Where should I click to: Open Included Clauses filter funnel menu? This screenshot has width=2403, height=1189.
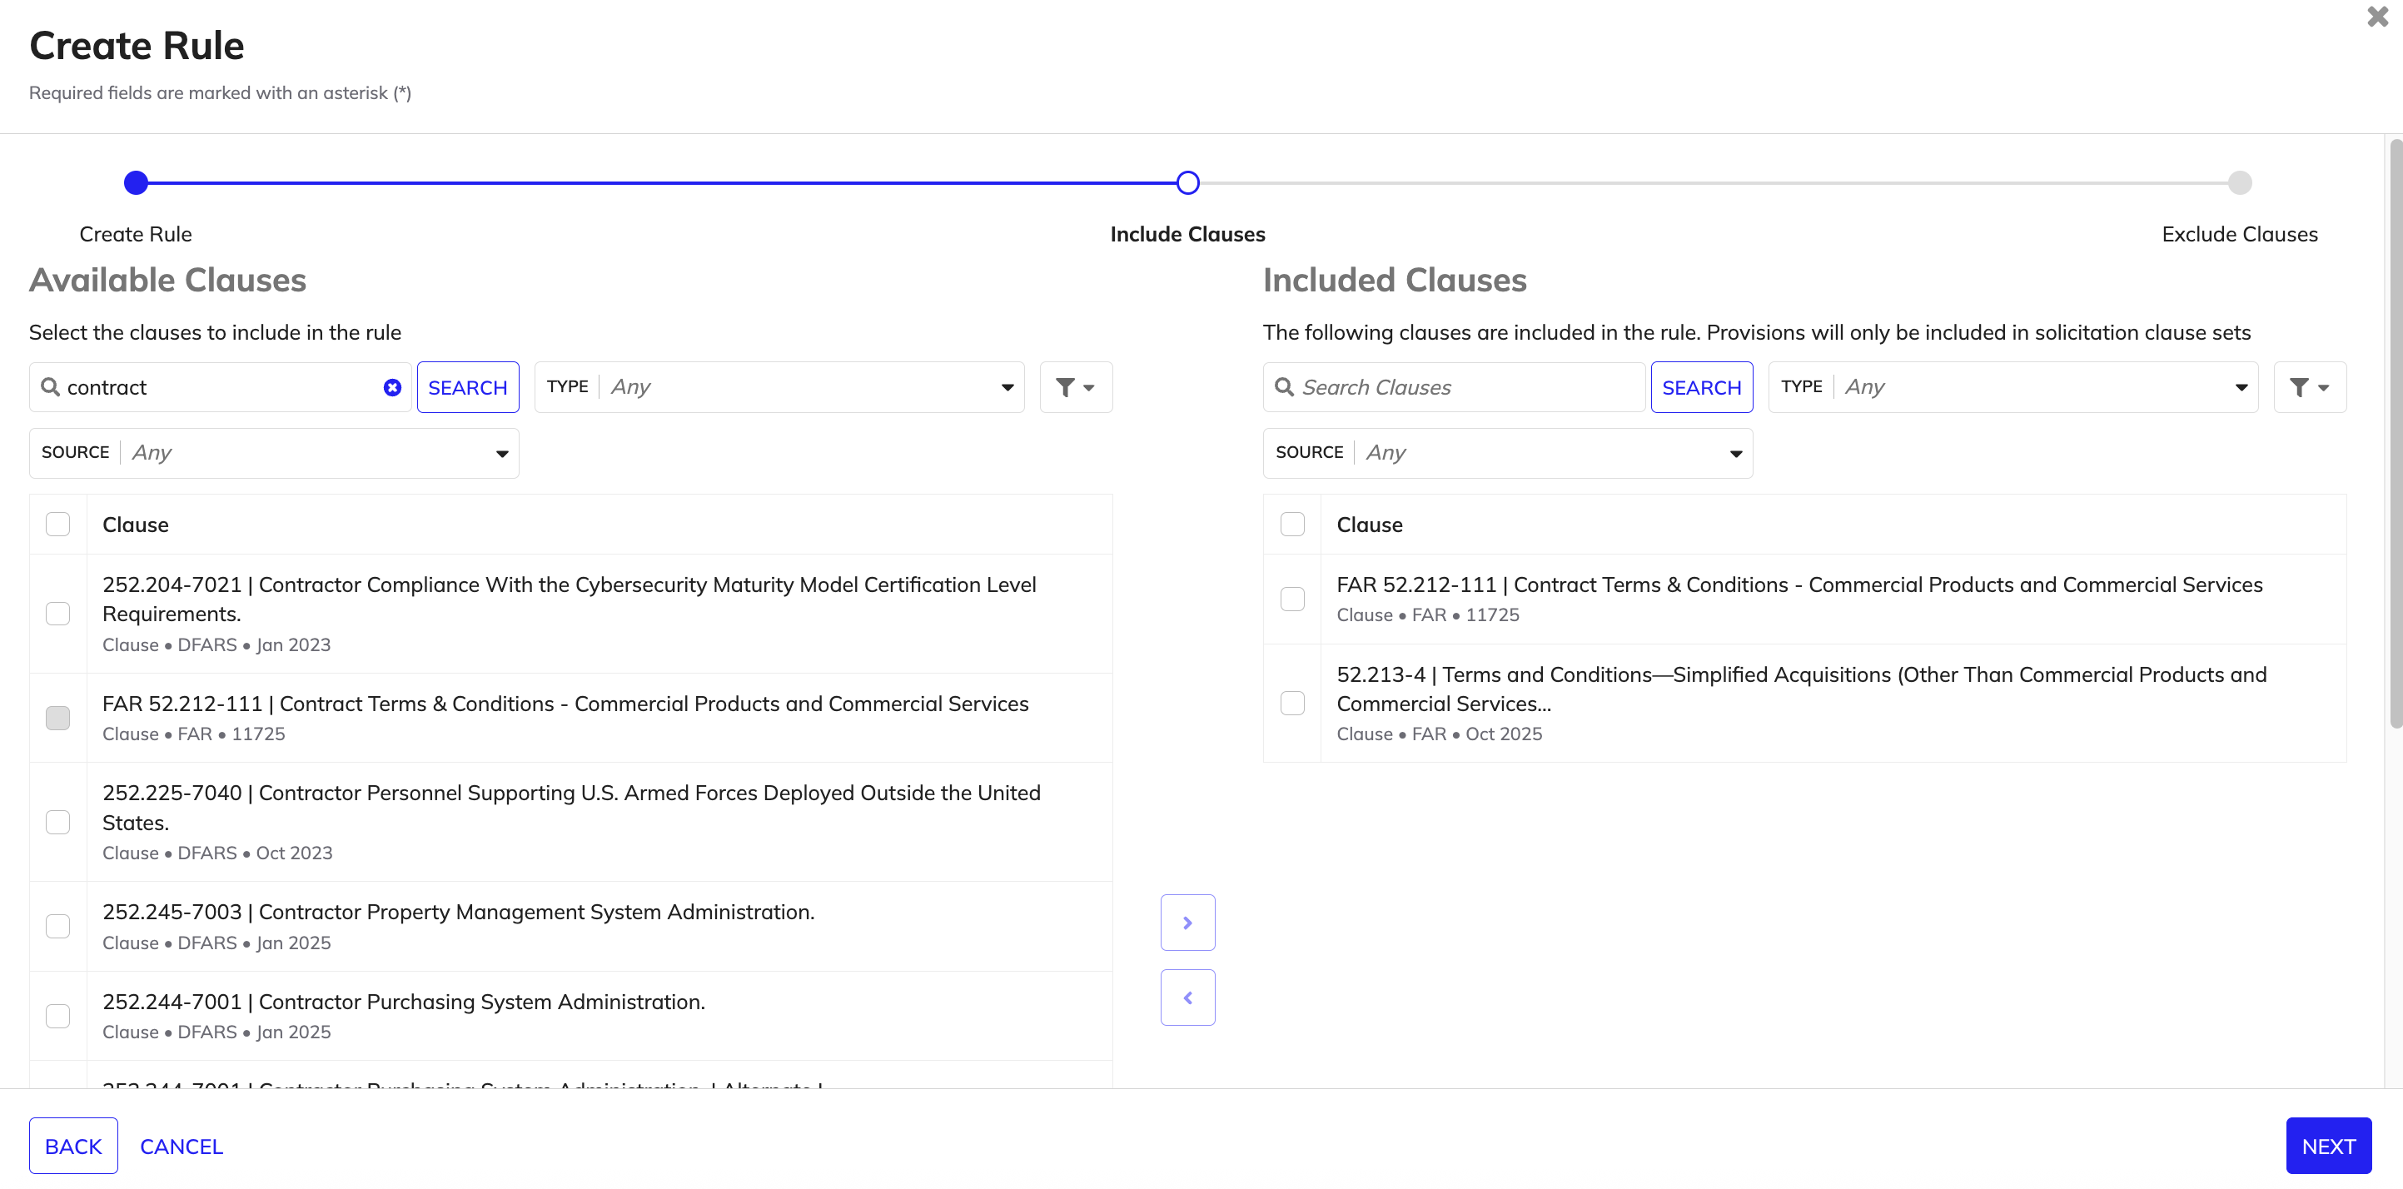click(x=2310, y=387)
